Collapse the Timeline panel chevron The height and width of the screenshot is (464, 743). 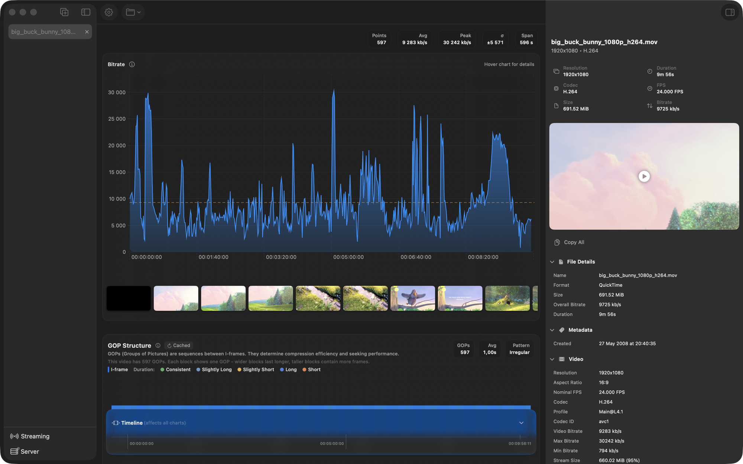[521, 423]
